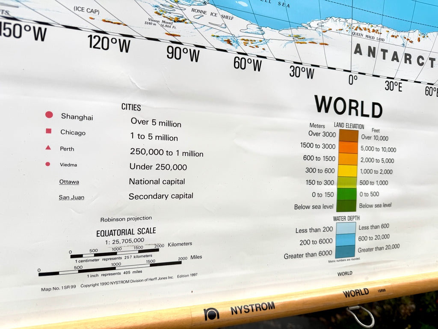Click the 5,000 to 10,000 feet label

(x=378, y=149)
